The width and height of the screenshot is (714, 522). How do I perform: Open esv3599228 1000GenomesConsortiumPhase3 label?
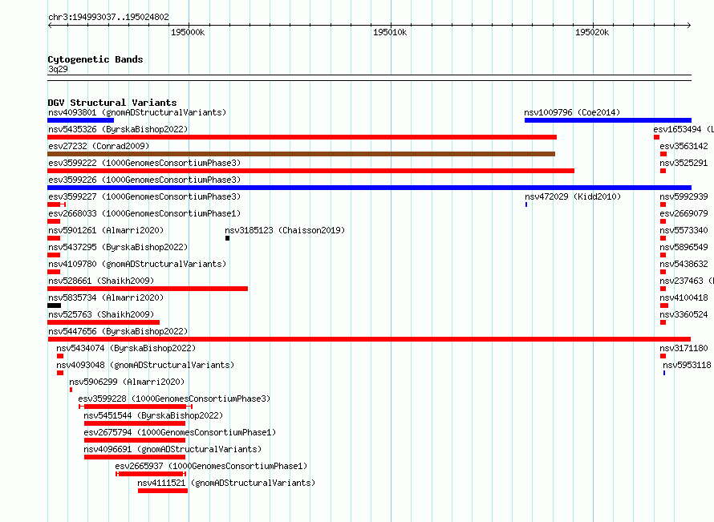coord(174,399)
